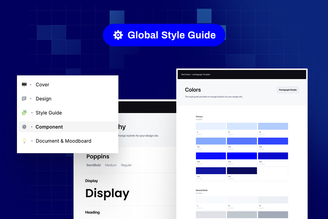
Task: Click the Primary section label
Action: [199, 117]
